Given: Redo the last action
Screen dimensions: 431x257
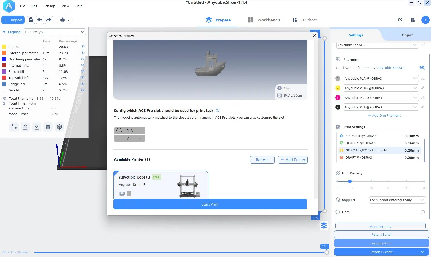Looking at the screenshot, I should [49, 20].
